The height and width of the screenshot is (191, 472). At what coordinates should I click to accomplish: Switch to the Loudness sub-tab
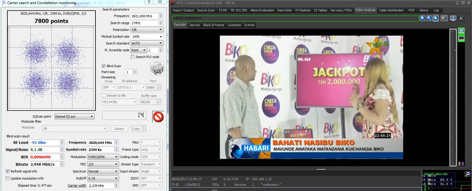pyautogui.click(x=234, y=25)
